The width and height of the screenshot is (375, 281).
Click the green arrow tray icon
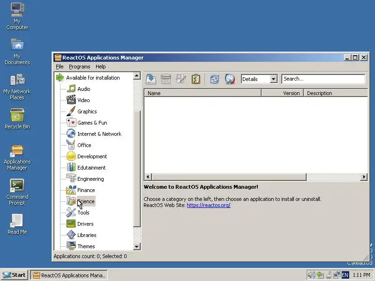(x=320, y=275)
